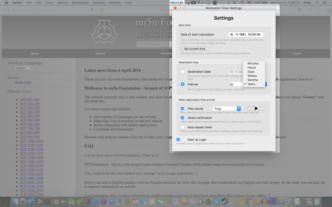Open Notification Center icon in menu bar

pos(325,2)
